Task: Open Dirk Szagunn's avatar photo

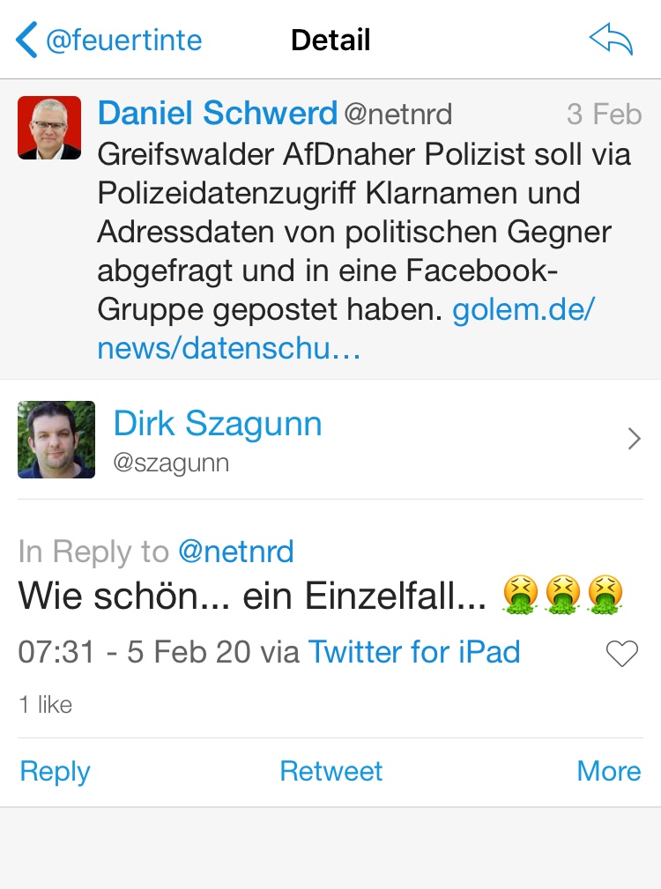Action: pyautogui.click(x=56, y=440)
